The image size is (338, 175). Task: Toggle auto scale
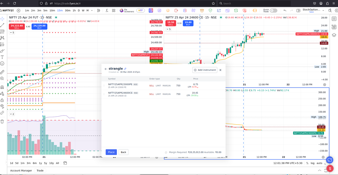click(x=319, y=163)
